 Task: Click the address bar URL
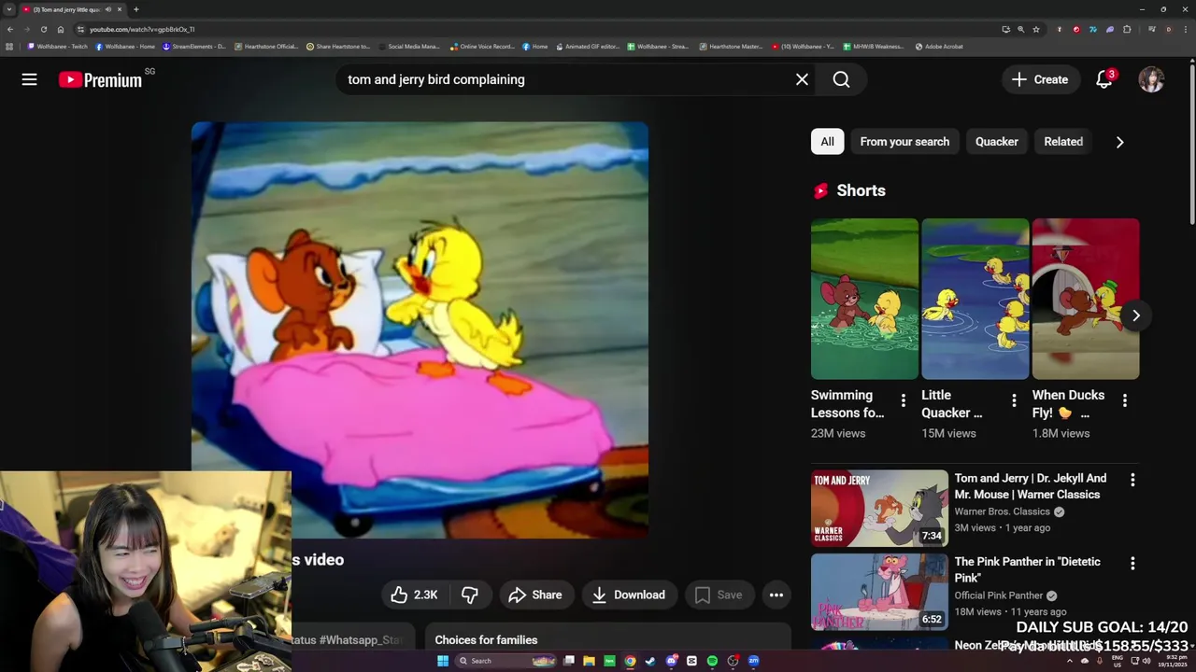point(142,29)
